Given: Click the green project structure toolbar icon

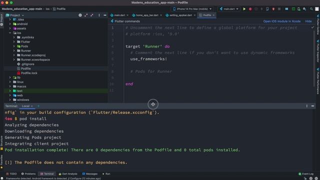Looking at the screenshot, I should click(x=293, y=9).
